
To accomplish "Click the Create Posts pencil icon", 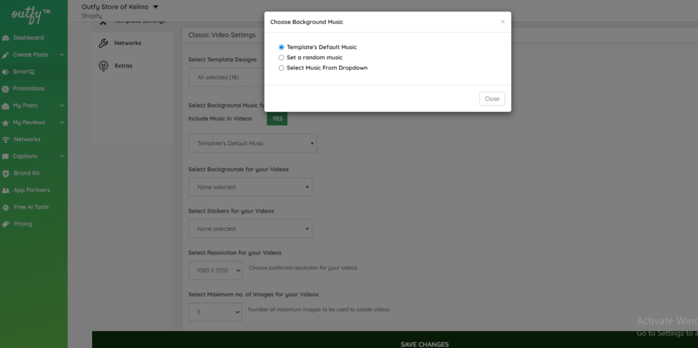I will [6, 55].
